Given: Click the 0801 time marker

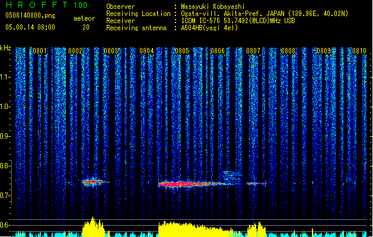Looking at the screenshot, I should (x=40, y=51).
